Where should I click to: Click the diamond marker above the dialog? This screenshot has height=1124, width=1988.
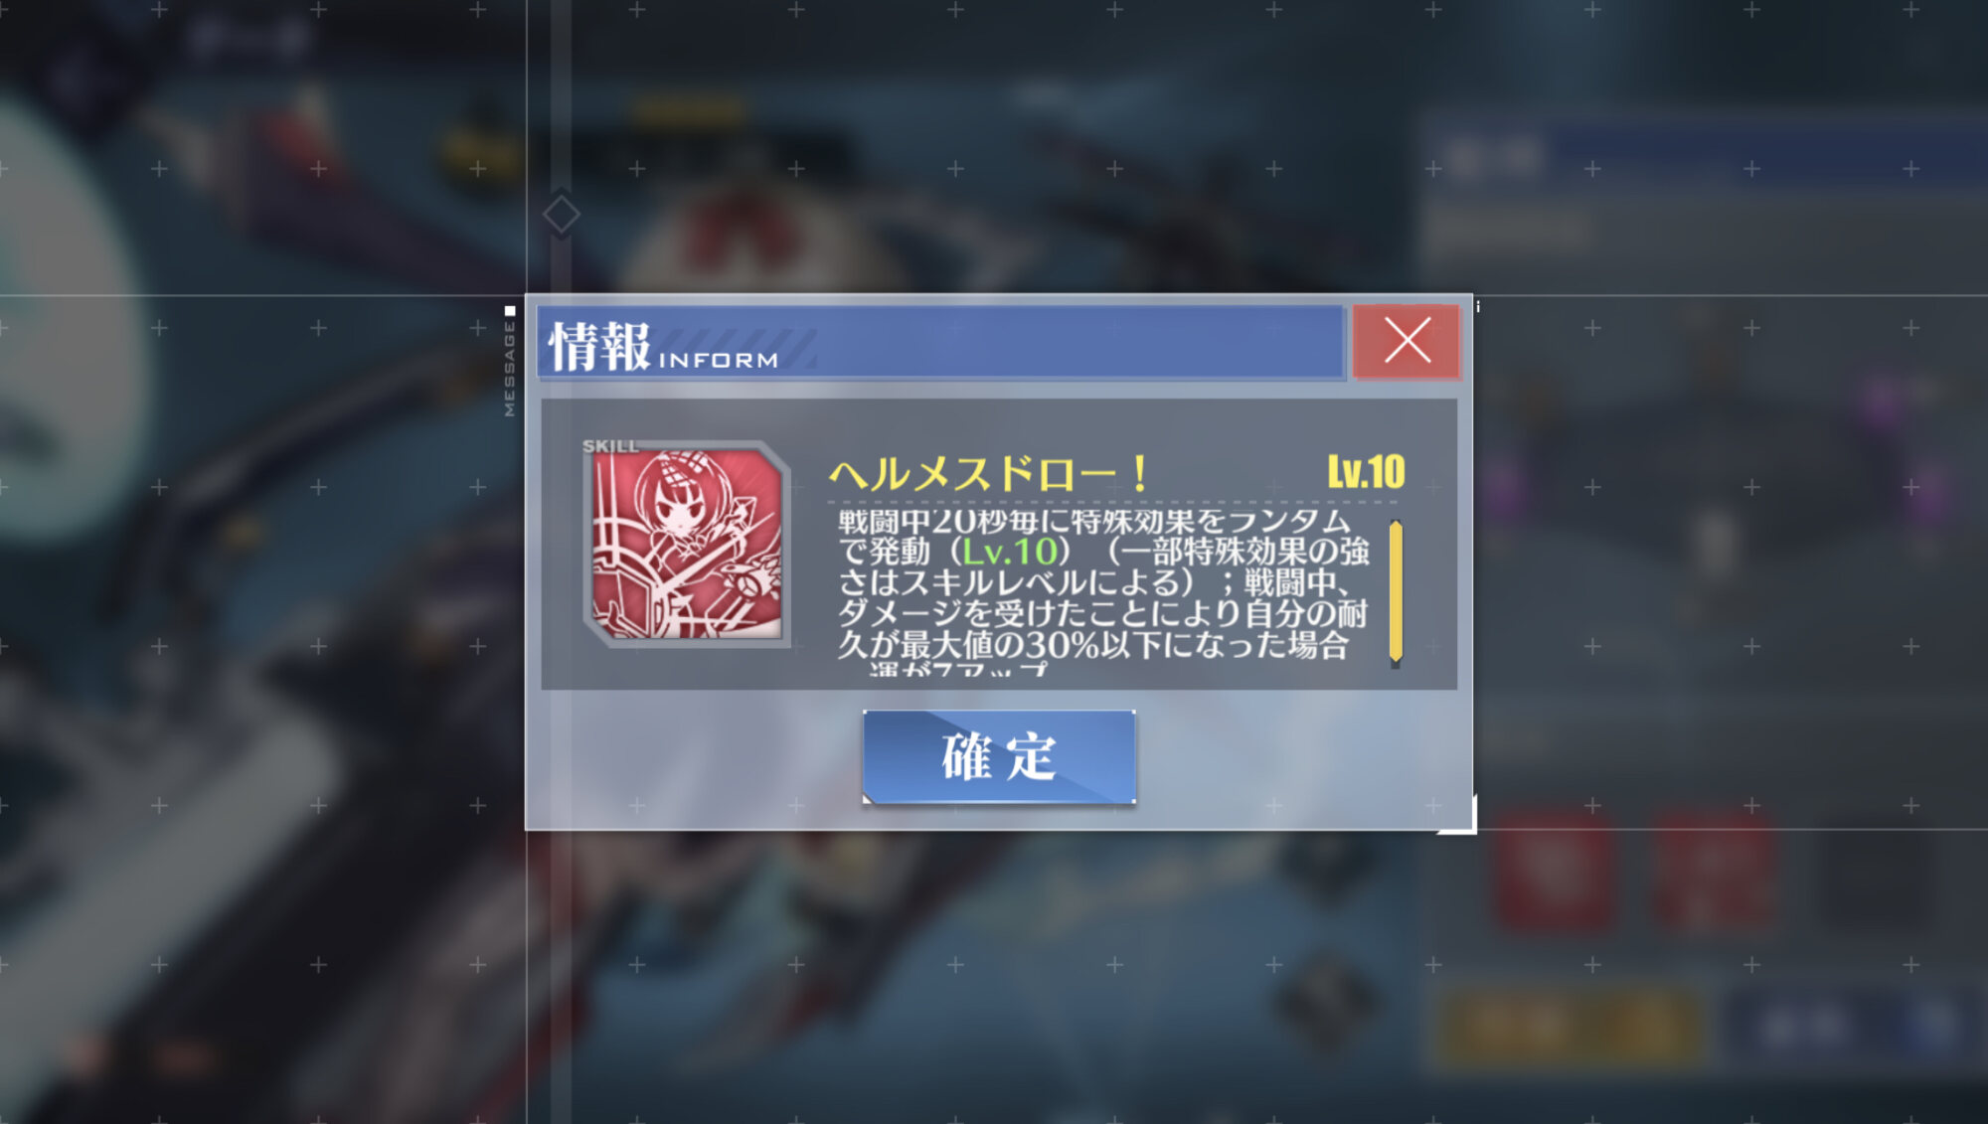(x=561, y=214)
